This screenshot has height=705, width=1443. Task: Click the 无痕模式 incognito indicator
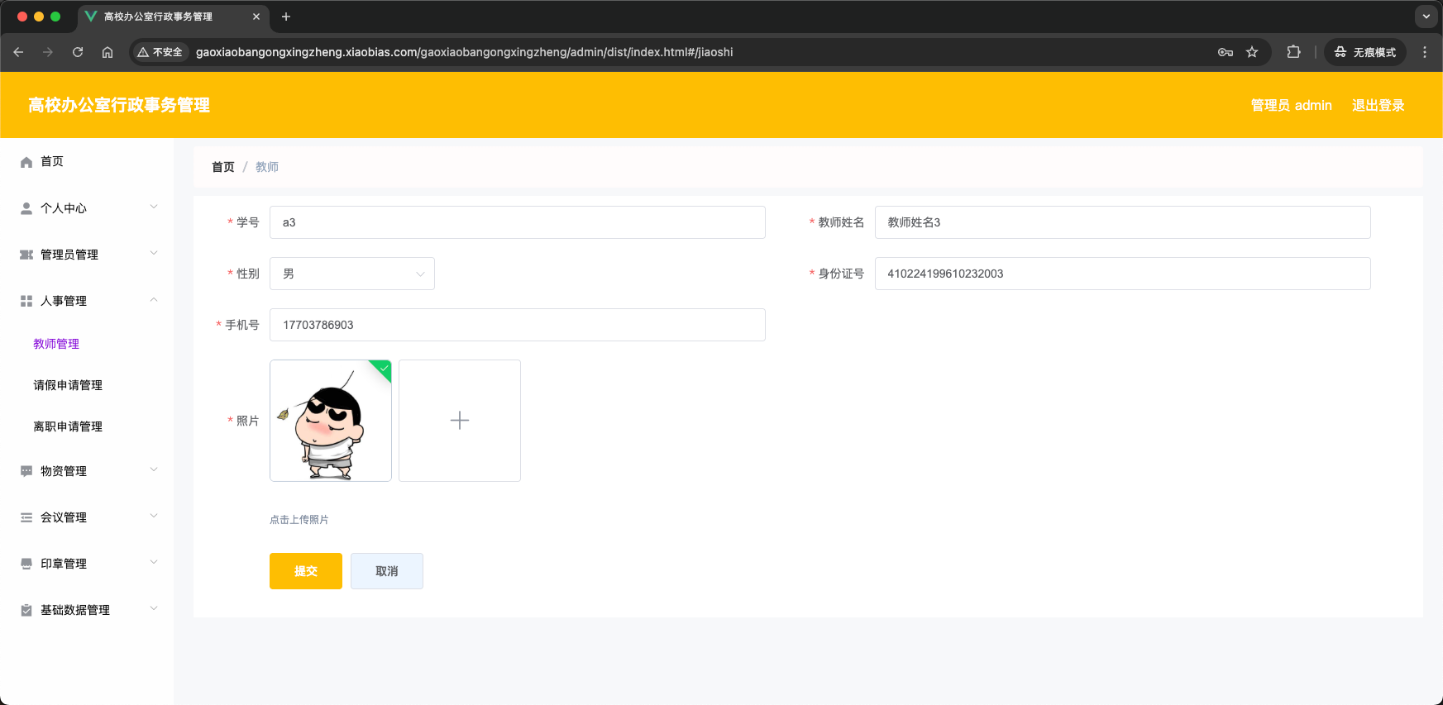1365,52
